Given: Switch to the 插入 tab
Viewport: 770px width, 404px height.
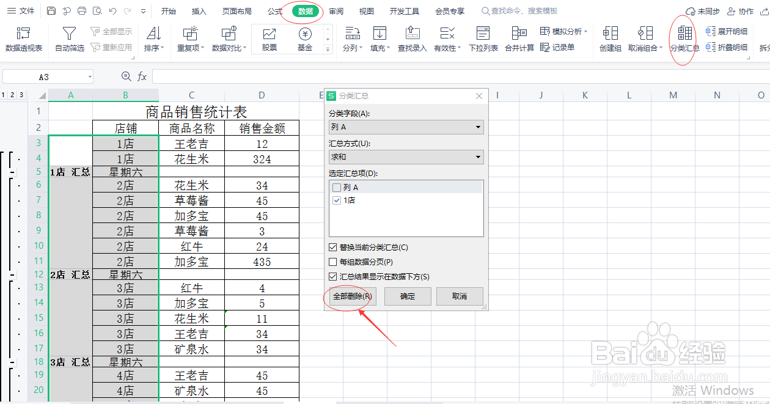Looking at the screenshot, I should tap(199, 11).
